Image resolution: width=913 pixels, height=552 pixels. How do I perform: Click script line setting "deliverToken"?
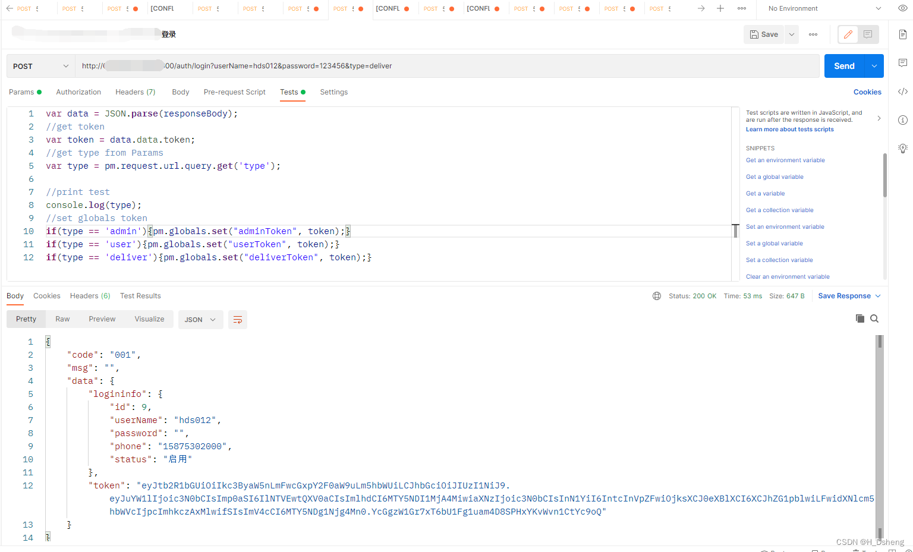[209, 257]
